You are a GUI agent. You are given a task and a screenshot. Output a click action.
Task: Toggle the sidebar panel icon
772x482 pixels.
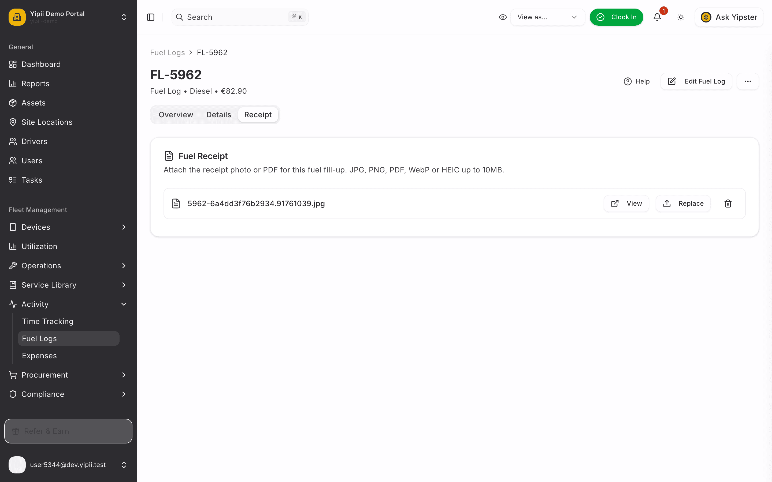point(151,17)
